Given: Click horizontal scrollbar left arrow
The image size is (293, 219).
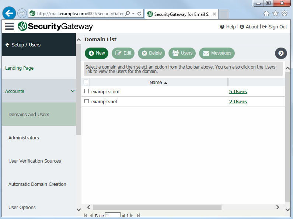Looking at the screenshot, I should (89, 207).
